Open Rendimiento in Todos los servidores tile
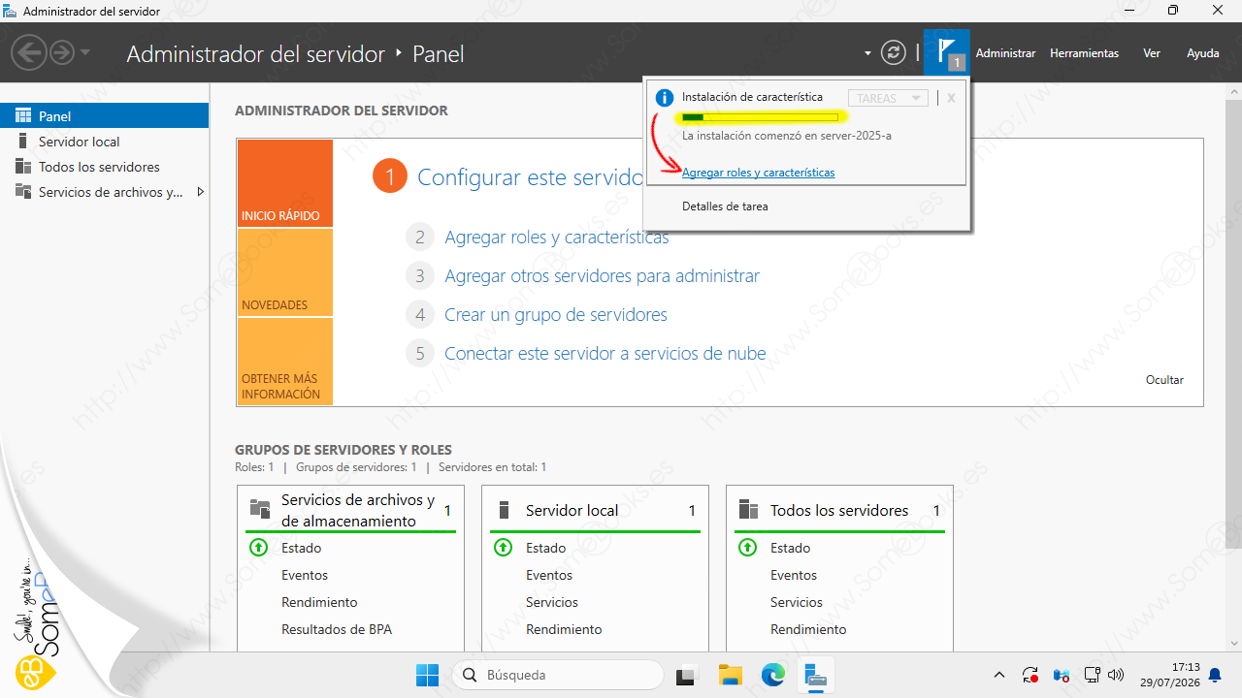The height and width of the screenshot is (698, 1242). click(x=808, y=629)
